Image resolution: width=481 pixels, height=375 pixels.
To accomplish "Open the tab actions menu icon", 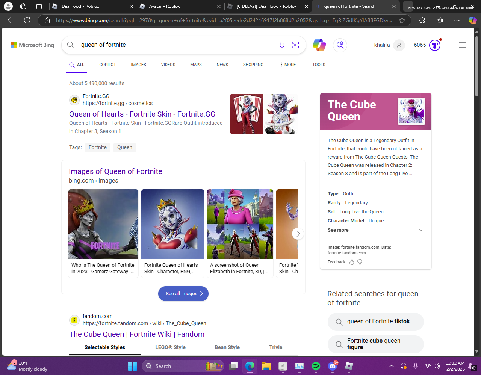I will point(39,6).
